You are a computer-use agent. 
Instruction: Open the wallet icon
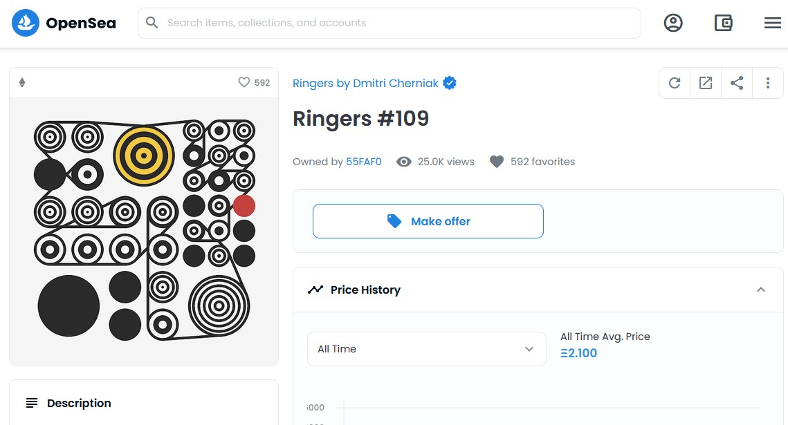point(723,23)
